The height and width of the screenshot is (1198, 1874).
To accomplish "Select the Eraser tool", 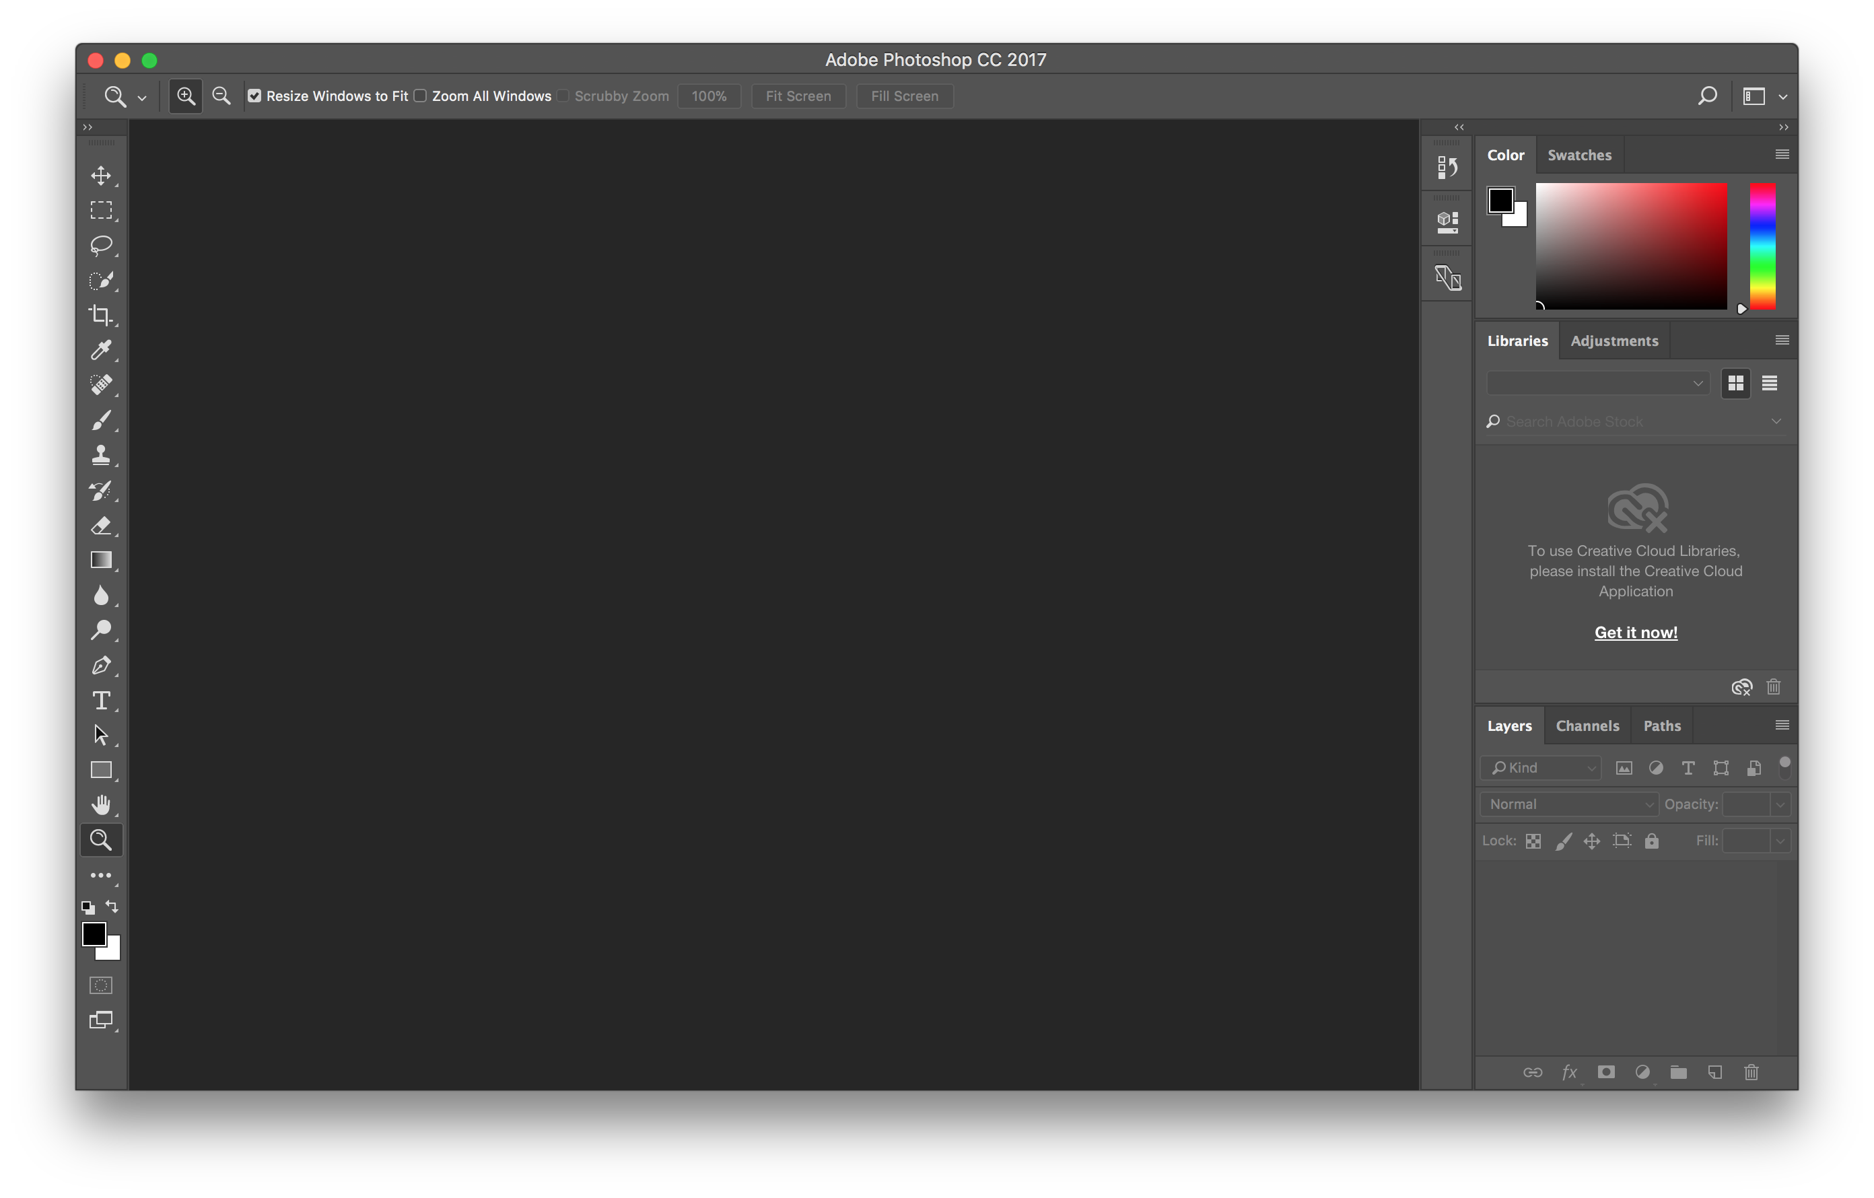I will click(101, 526).
